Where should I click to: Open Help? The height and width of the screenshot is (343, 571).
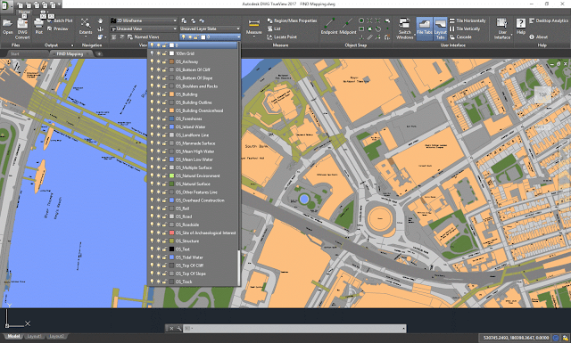tap(521, 26)
